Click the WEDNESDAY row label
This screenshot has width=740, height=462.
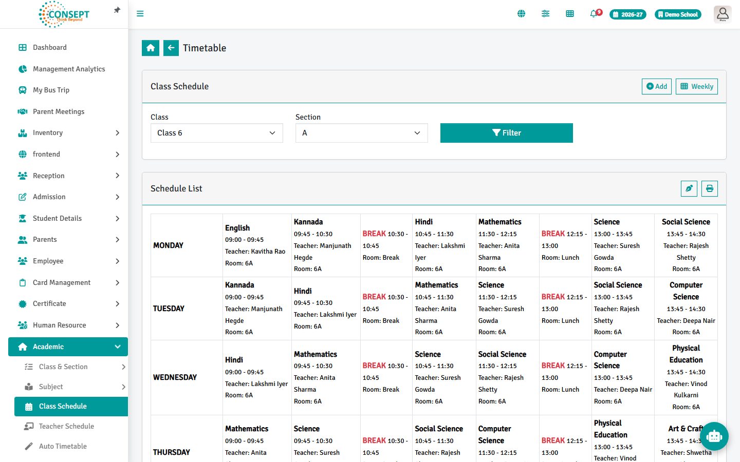175,377
